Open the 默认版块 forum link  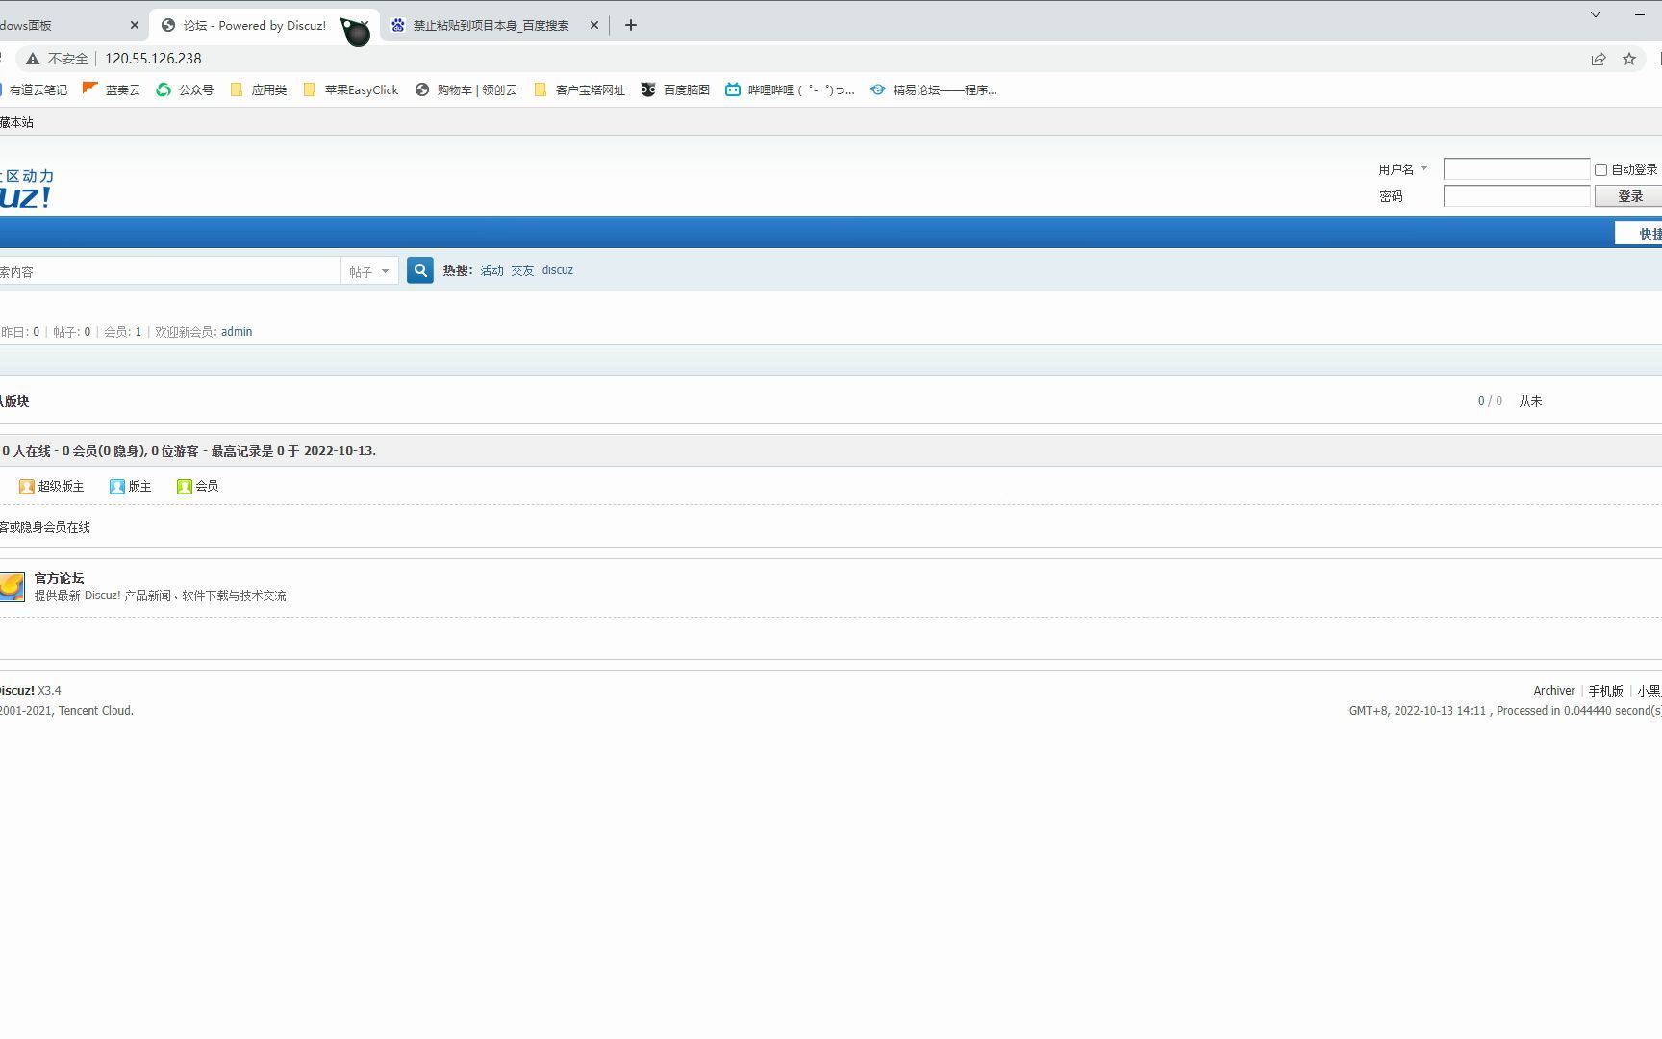[x=14, y=401]
